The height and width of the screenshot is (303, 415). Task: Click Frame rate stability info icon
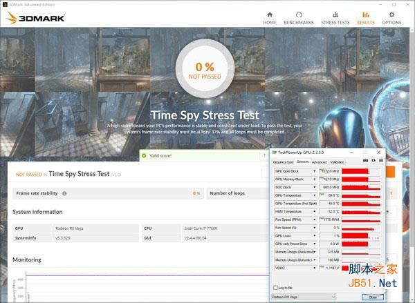coord(64,193)
